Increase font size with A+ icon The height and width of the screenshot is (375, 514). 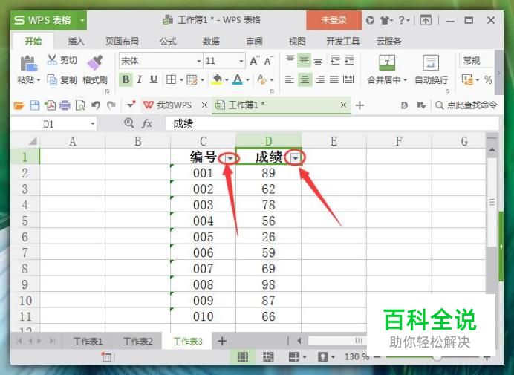255,61
